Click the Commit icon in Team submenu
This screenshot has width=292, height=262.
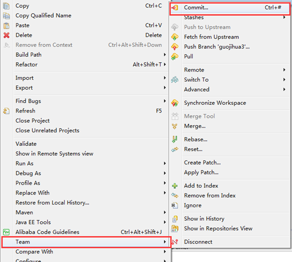pyautogui.click(x=174, y=7)
